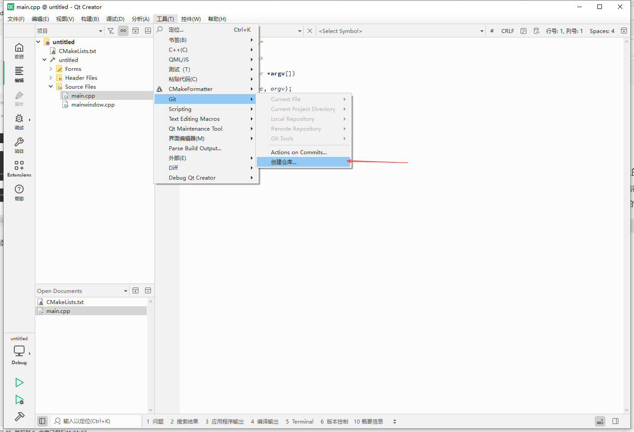
Task: Collapse the untitled project root node
Action: (38, 42)
